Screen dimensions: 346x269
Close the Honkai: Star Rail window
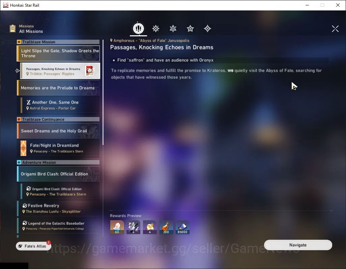point(338,5)
